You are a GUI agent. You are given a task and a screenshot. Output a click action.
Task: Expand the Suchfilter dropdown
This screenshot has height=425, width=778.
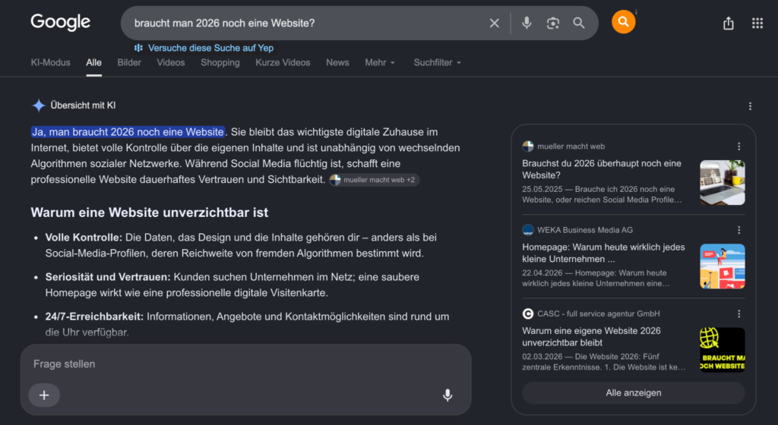pos(437,62)
